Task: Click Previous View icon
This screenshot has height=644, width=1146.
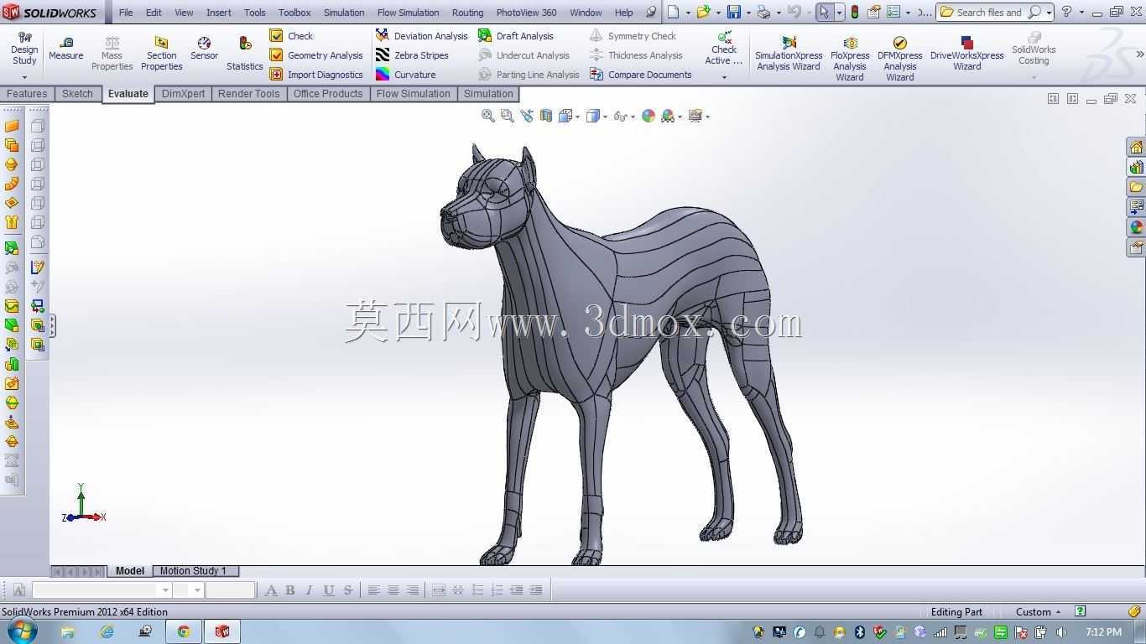Action: [x=527, y=116]
